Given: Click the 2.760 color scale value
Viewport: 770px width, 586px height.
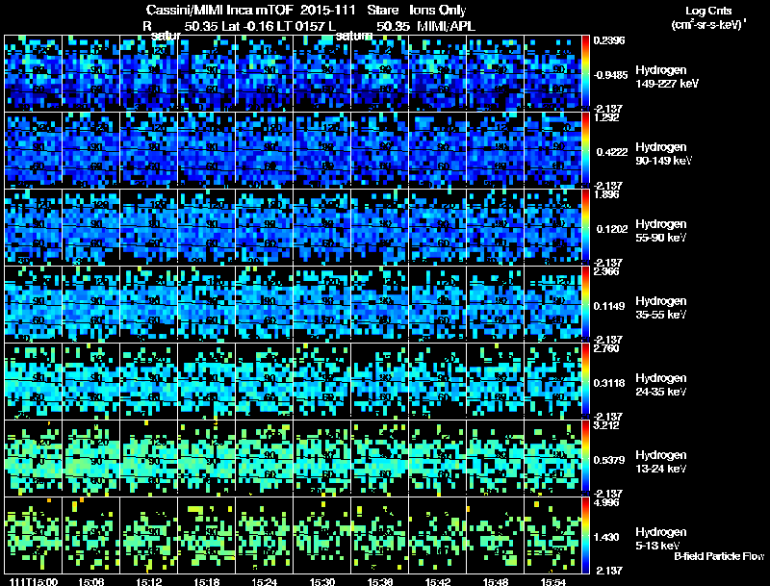Looking at the screenshot, I should pos(606,348).
